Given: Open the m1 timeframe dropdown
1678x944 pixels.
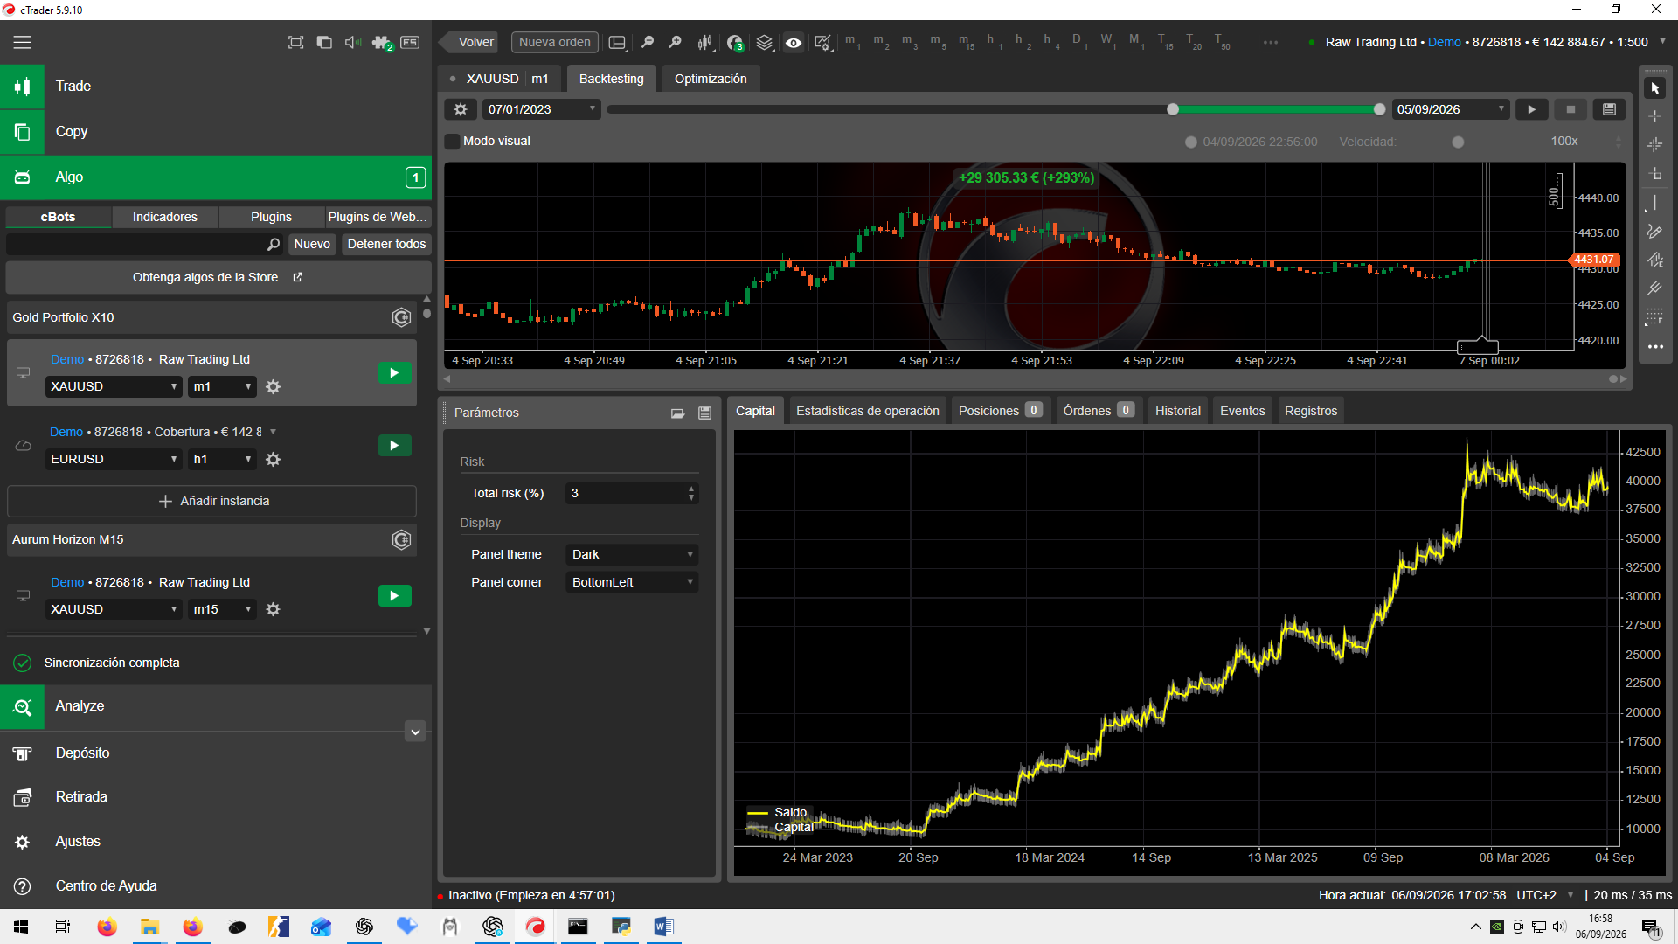Looking at the screenshot, I should pos(222,386).
